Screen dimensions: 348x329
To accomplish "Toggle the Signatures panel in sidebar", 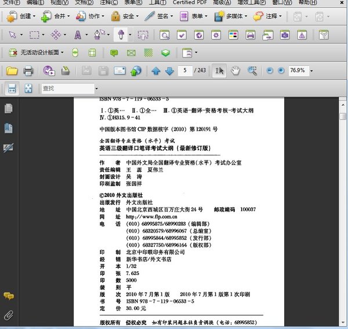I will click(9, 148).
